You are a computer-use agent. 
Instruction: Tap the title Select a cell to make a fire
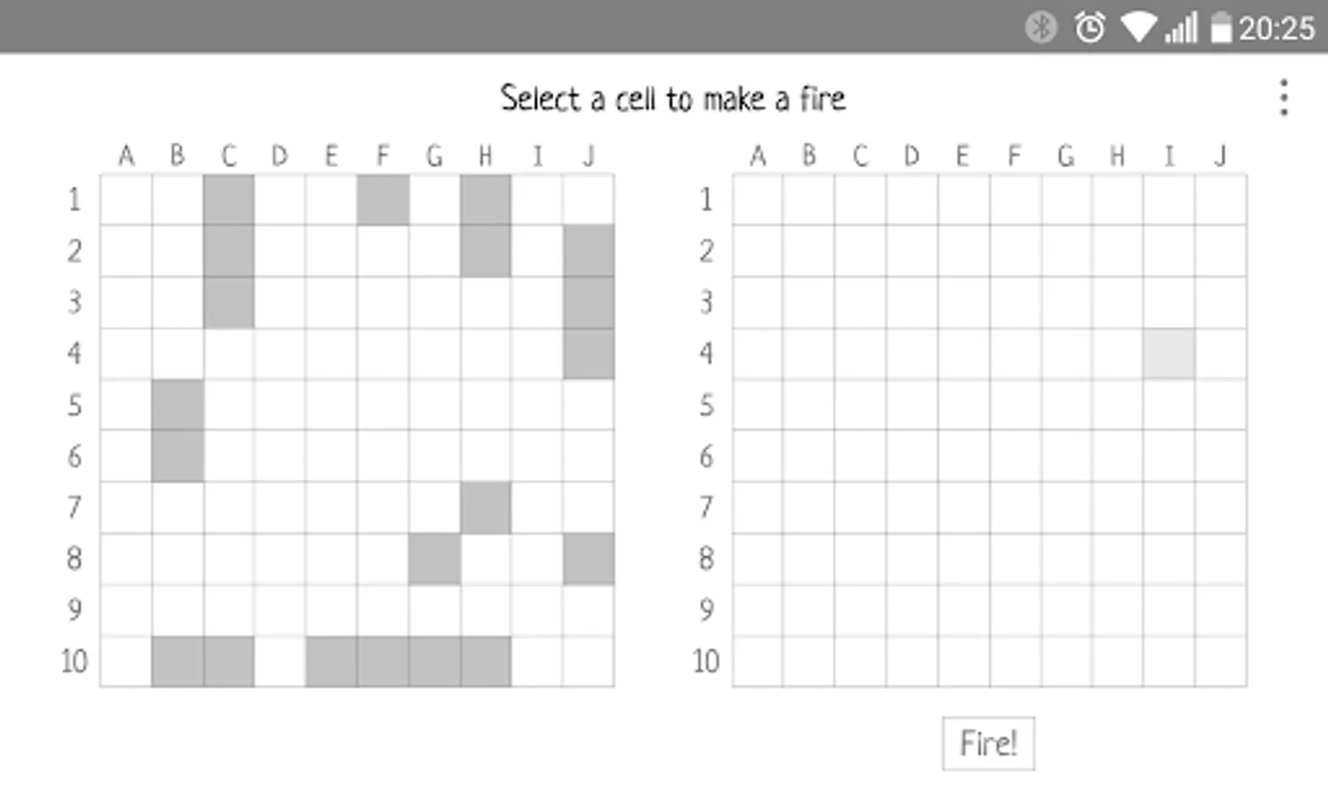click(674, 98)
